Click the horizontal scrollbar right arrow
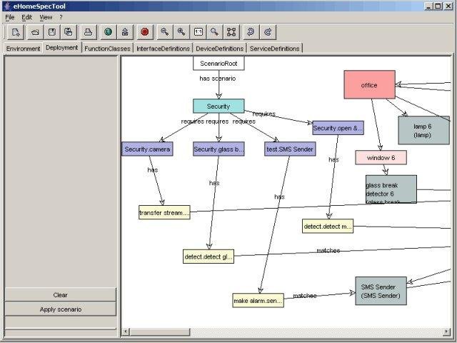Screen dimensions: 457x343 click(446, 332)
